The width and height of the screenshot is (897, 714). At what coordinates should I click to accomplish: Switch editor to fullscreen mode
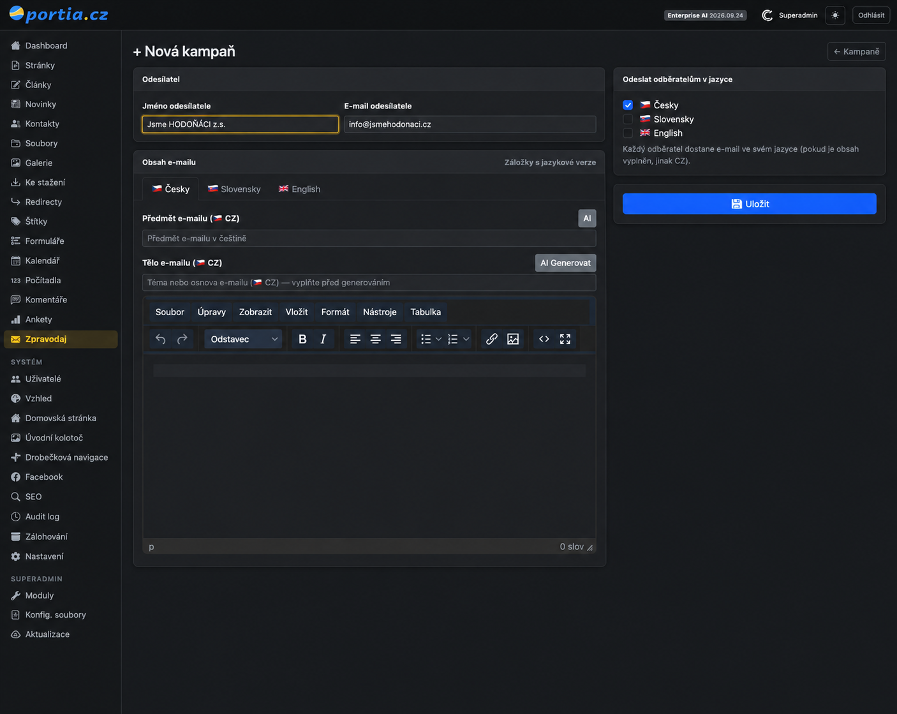(565, 339)
